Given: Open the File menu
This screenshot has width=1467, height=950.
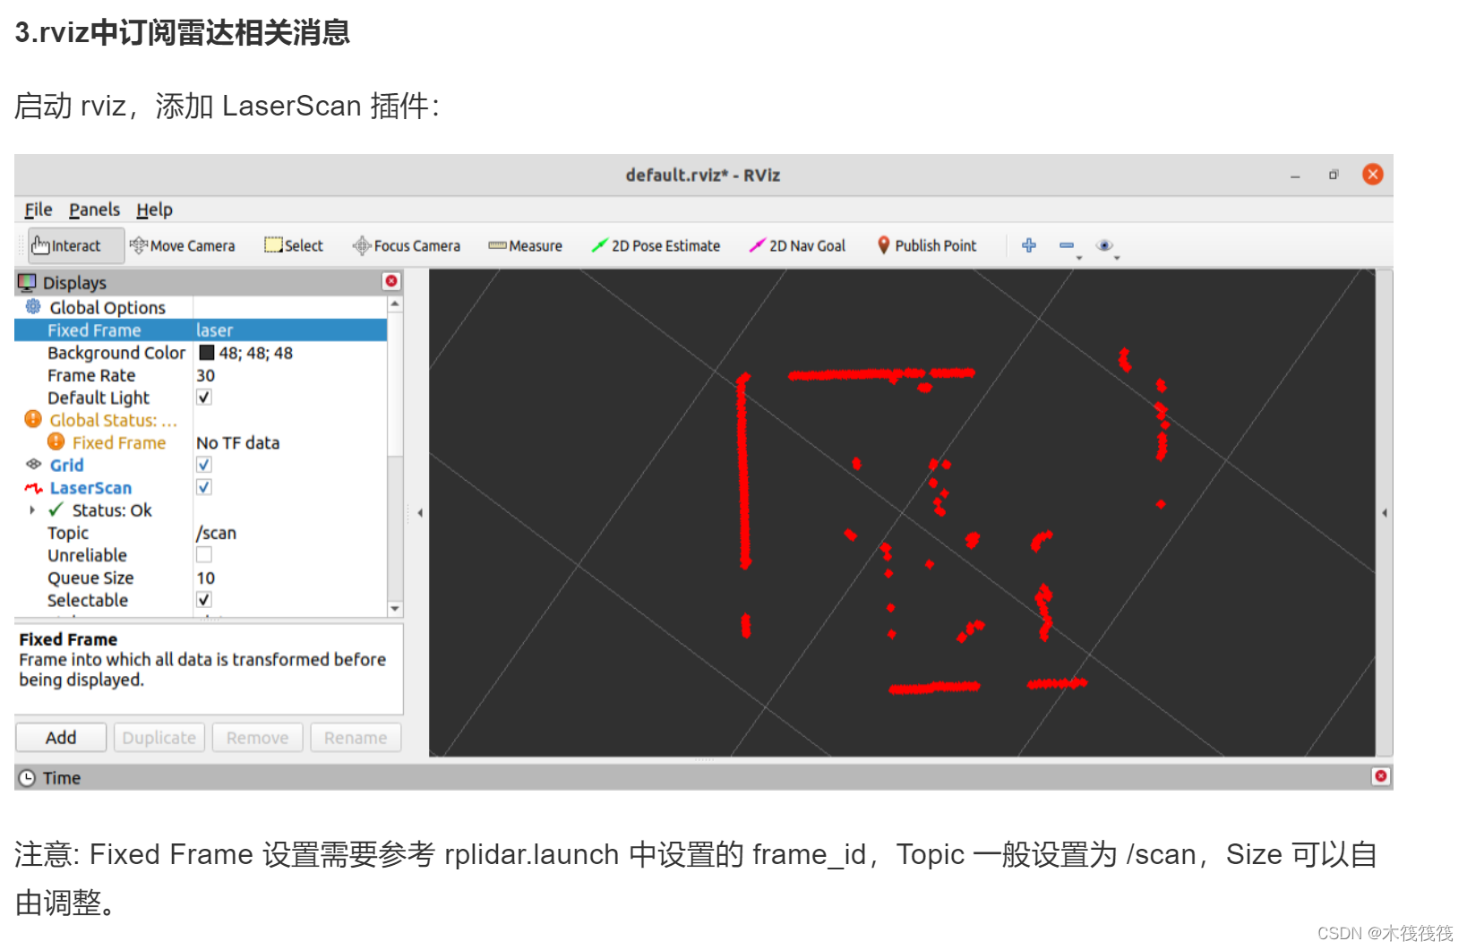Looking at the screenshot, I should tap(38, 210).
